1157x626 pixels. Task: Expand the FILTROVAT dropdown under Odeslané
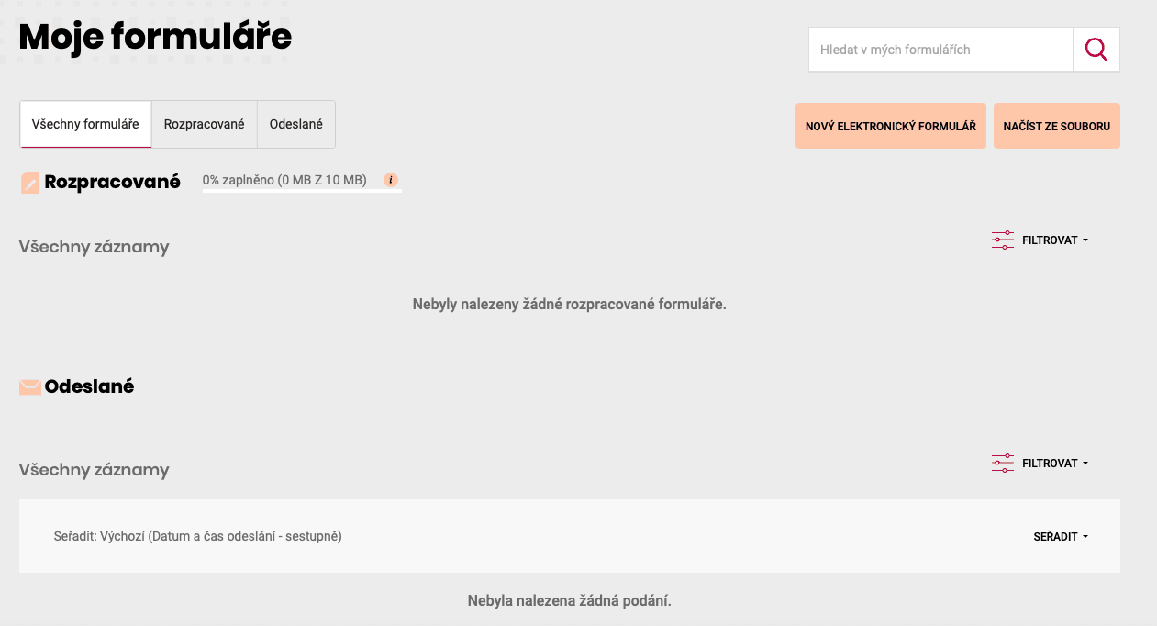pyautogui.click(x=1054, y=464)
